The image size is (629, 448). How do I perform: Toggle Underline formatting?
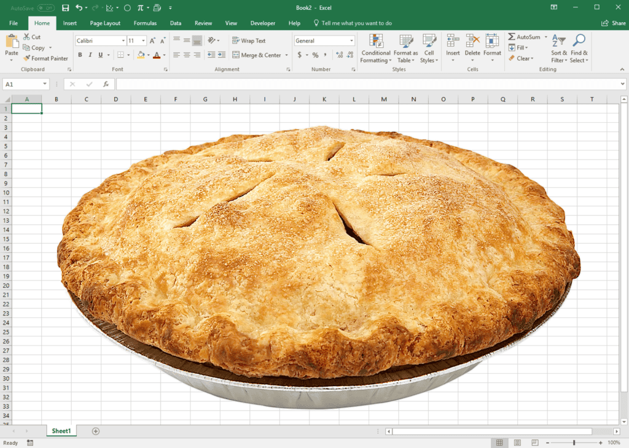point(100,55)
